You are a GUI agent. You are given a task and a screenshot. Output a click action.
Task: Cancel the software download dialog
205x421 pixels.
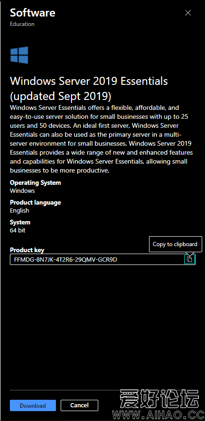click(x=79, y=405)
